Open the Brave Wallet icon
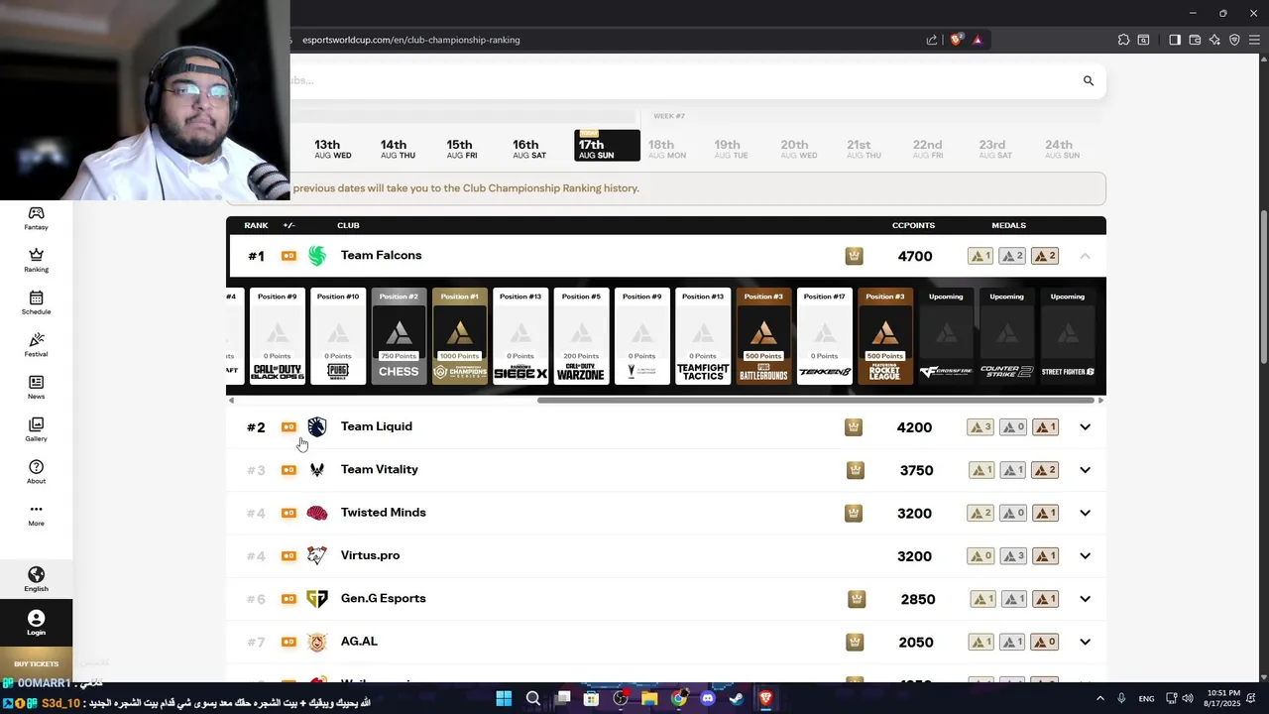The image size is (1269, 714). (1195, 40)
